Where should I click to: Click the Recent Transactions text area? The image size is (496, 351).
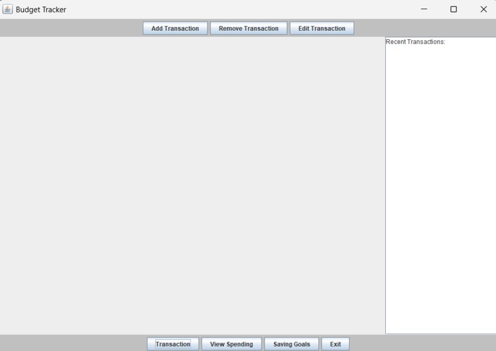(x=441, y=185)
